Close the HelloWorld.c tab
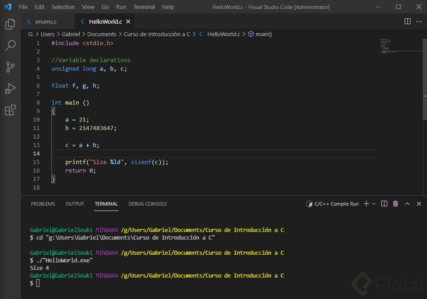Screen dimensions: 427x299 point(128,21)
